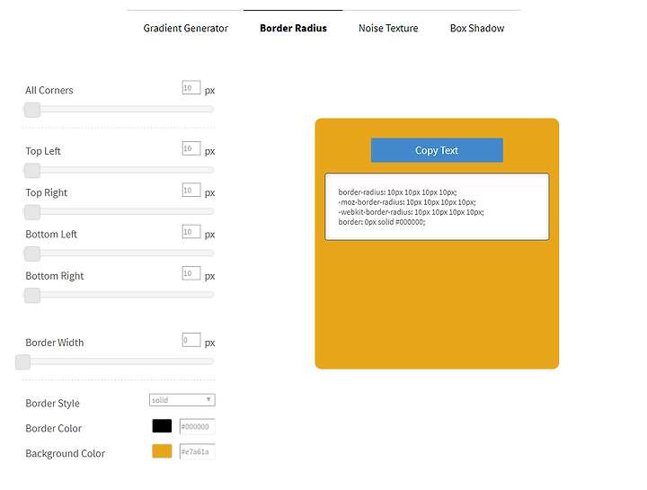The height and width of the screenshot is (490, 647).
Task: Click the Copy Text button
Action: coord(437,150)
